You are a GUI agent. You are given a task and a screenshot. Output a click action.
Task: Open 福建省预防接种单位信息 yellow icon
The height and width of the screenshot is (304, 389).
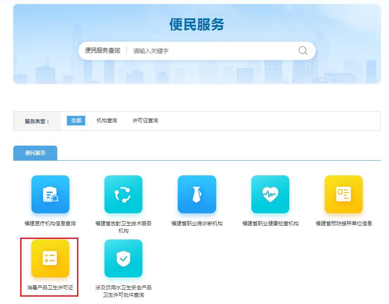point(344,194)
